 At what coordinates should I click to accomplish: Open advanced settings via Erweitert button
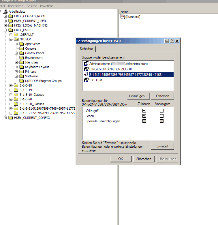coord(163,146)
